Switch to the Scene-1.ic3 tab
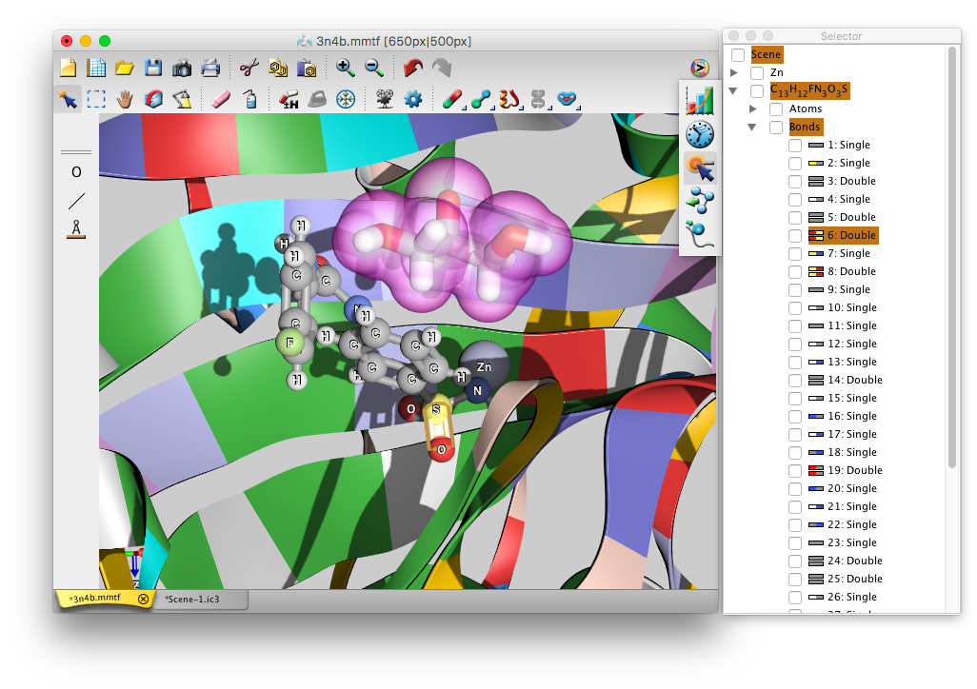Image resolution: width=977 pixels, height=689 pixels. [x=192, y=600]
